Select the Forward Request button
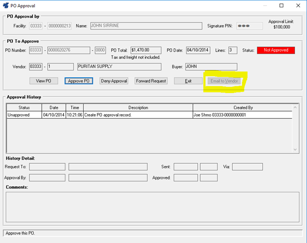This screenshot has width=307, height=243. [x=151, y=81]
